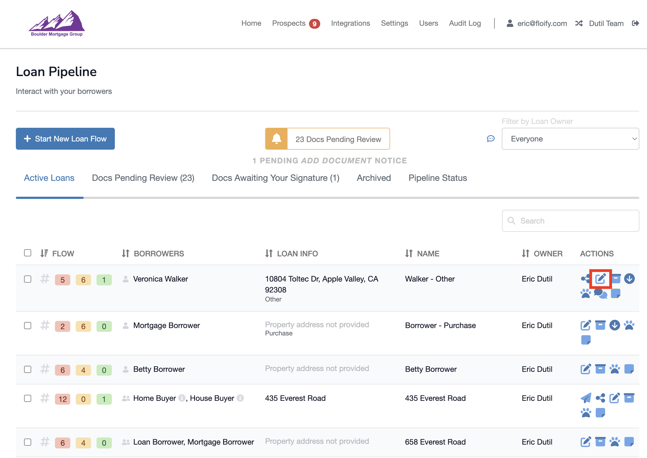The width and height of the screenshot is (647, 458).
Task: Tick the select-all checkbox in table header
Action: 28,253
